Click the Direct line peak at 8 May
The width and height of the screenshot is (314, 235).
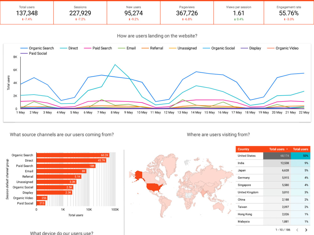[115, 65]
